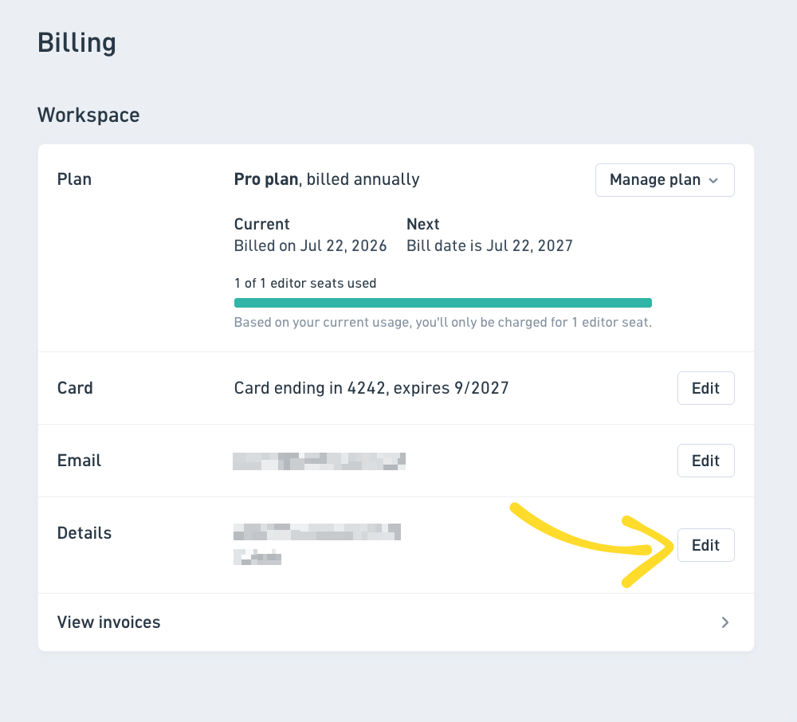Click the Plan row label
The image size is (797, 722).
pos(74,179)
